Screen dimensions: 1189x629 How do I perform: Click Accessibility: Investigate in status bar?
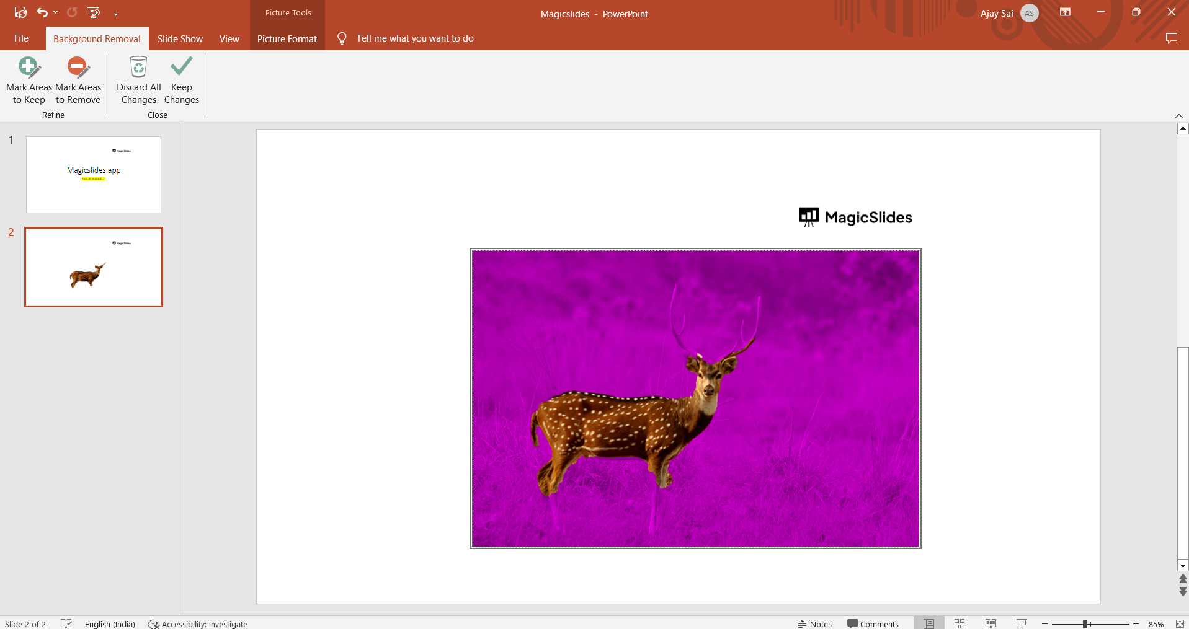(198, 623)
